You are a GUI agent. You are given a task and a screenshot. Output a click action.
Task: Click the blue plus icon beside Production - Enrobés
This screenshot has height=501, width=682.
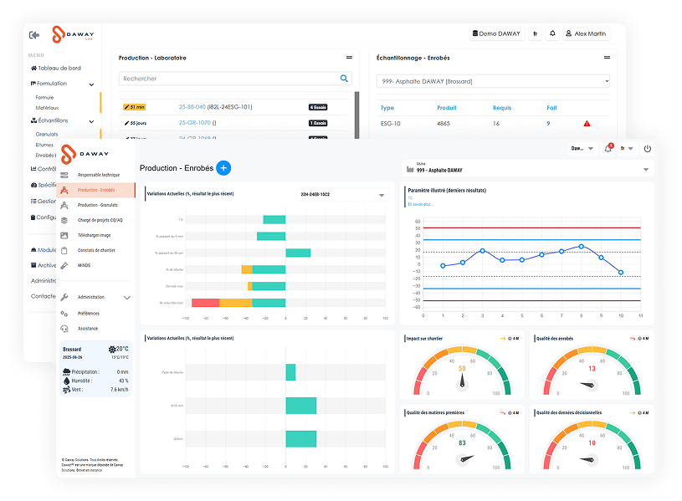pos(223,168)
